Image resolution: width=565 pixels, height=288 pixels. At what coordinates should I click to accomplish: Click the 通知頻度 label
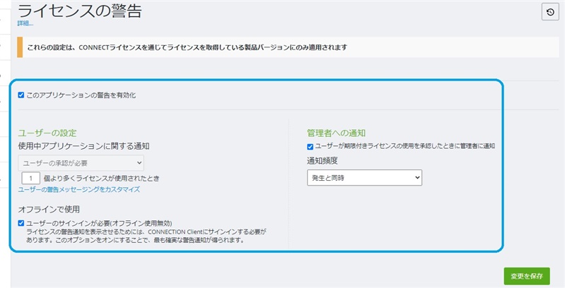[x=322, y=161]
